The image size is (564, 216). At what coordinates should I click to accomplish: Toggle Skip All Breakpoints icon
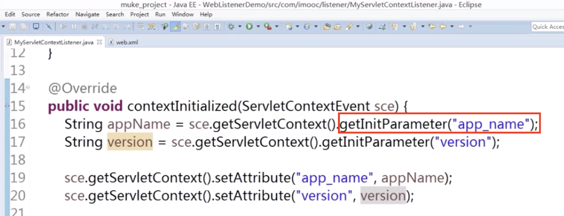(48, 27)
